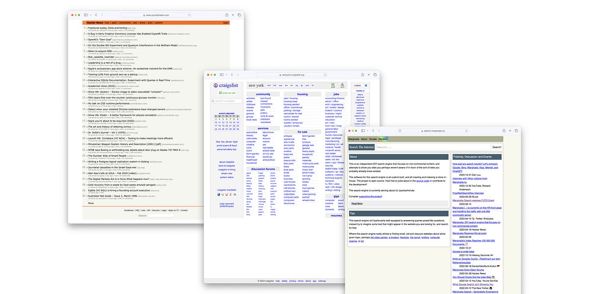Select the About tab on Marginalia

(364, 139)
